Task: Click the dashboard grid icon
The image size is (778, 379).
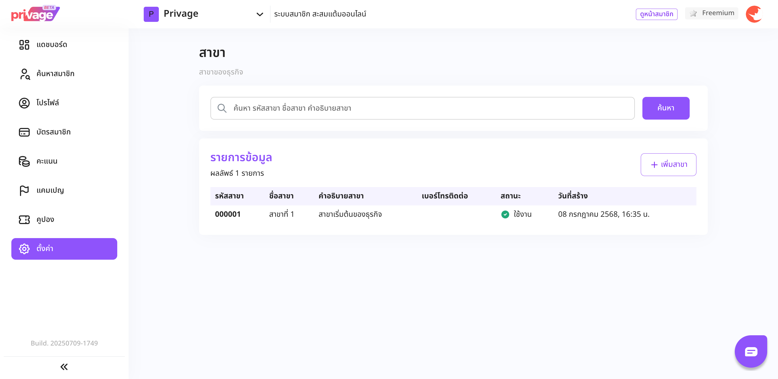Action: (x=24, y=45)
